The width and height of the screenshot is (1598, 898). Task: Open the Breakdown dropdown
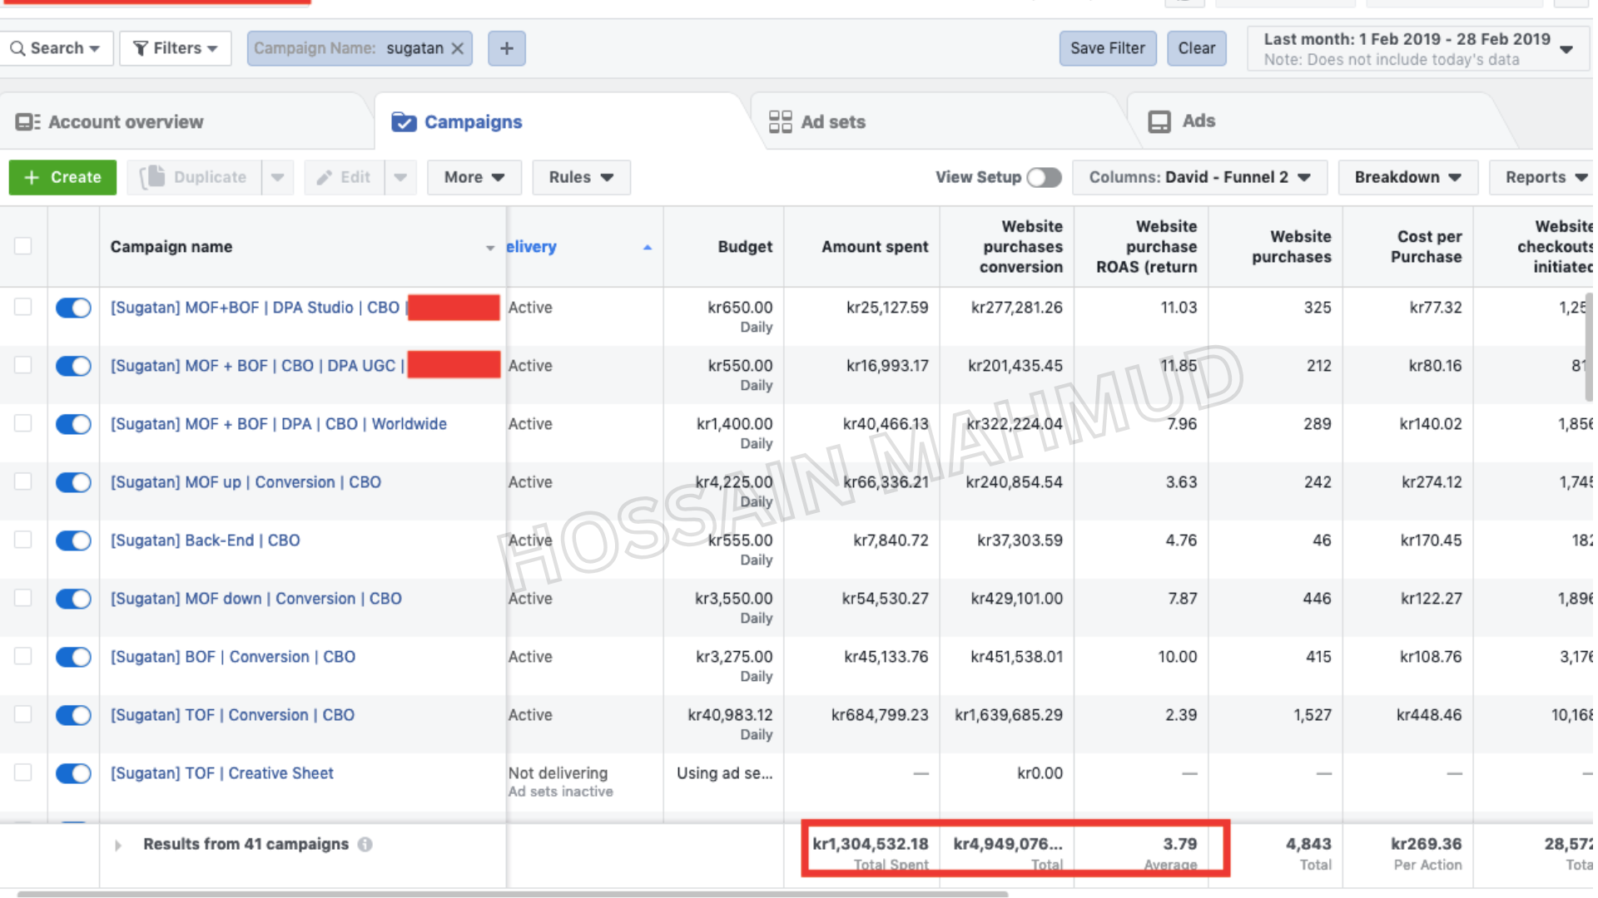point(1407,177)
